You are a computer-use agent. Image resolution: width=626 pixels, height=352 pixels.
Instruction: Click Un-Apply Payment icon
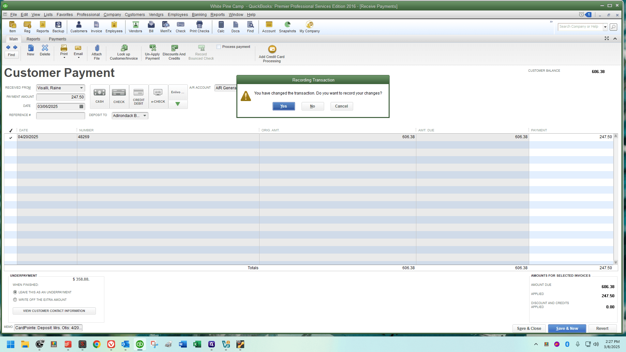pos(153,52)
